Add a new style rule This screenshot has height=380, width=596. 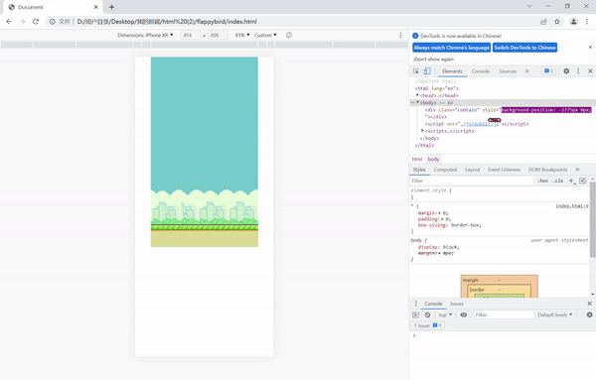571,182
